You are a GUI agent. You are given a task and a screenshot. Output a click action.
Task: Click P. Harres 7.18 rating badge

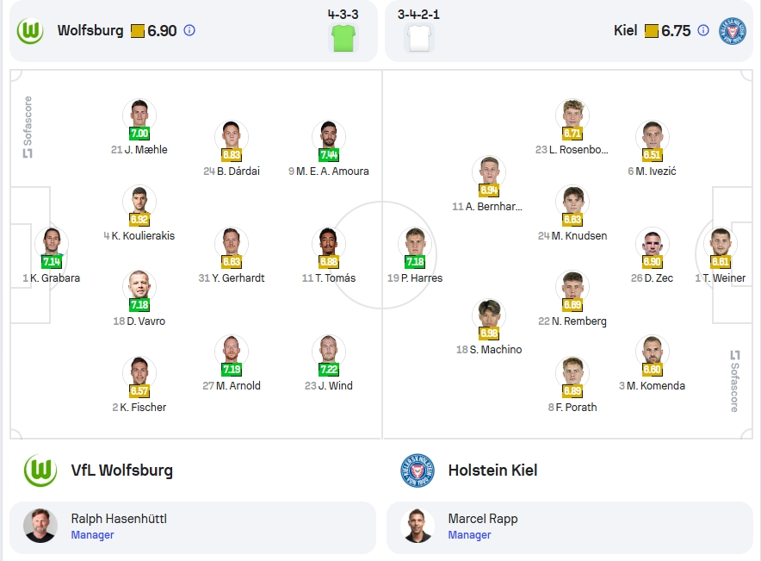pos(415,262)
